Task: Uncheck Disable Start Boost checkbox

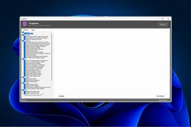Action: pos(25,55)
